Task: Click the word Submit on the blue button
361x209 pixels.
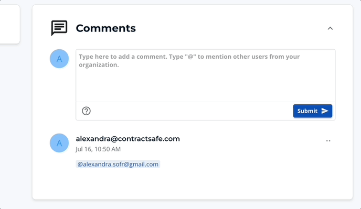Action: [x=307, y=111]
